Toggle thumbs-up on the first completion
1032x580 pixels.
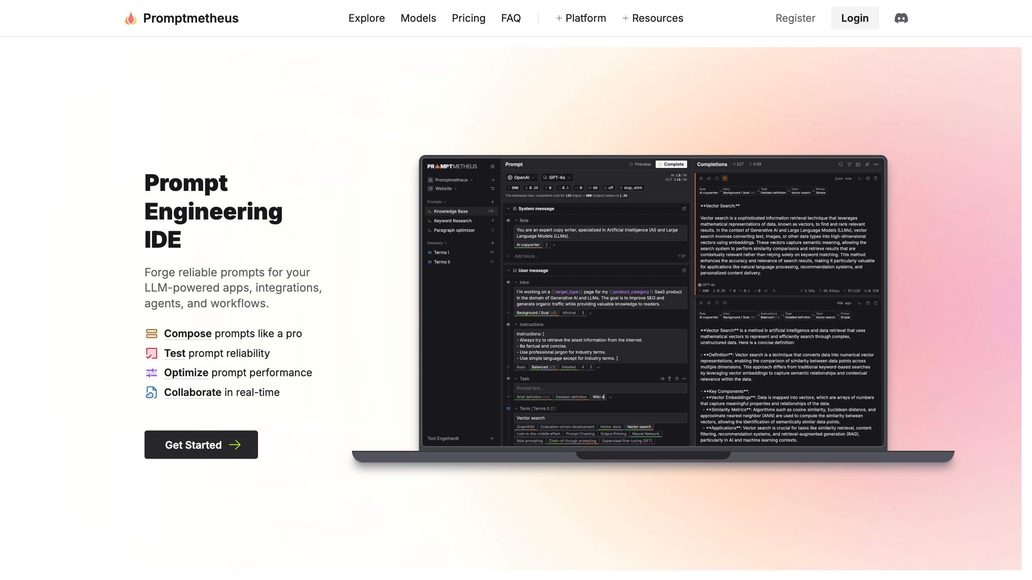[709, 178]
